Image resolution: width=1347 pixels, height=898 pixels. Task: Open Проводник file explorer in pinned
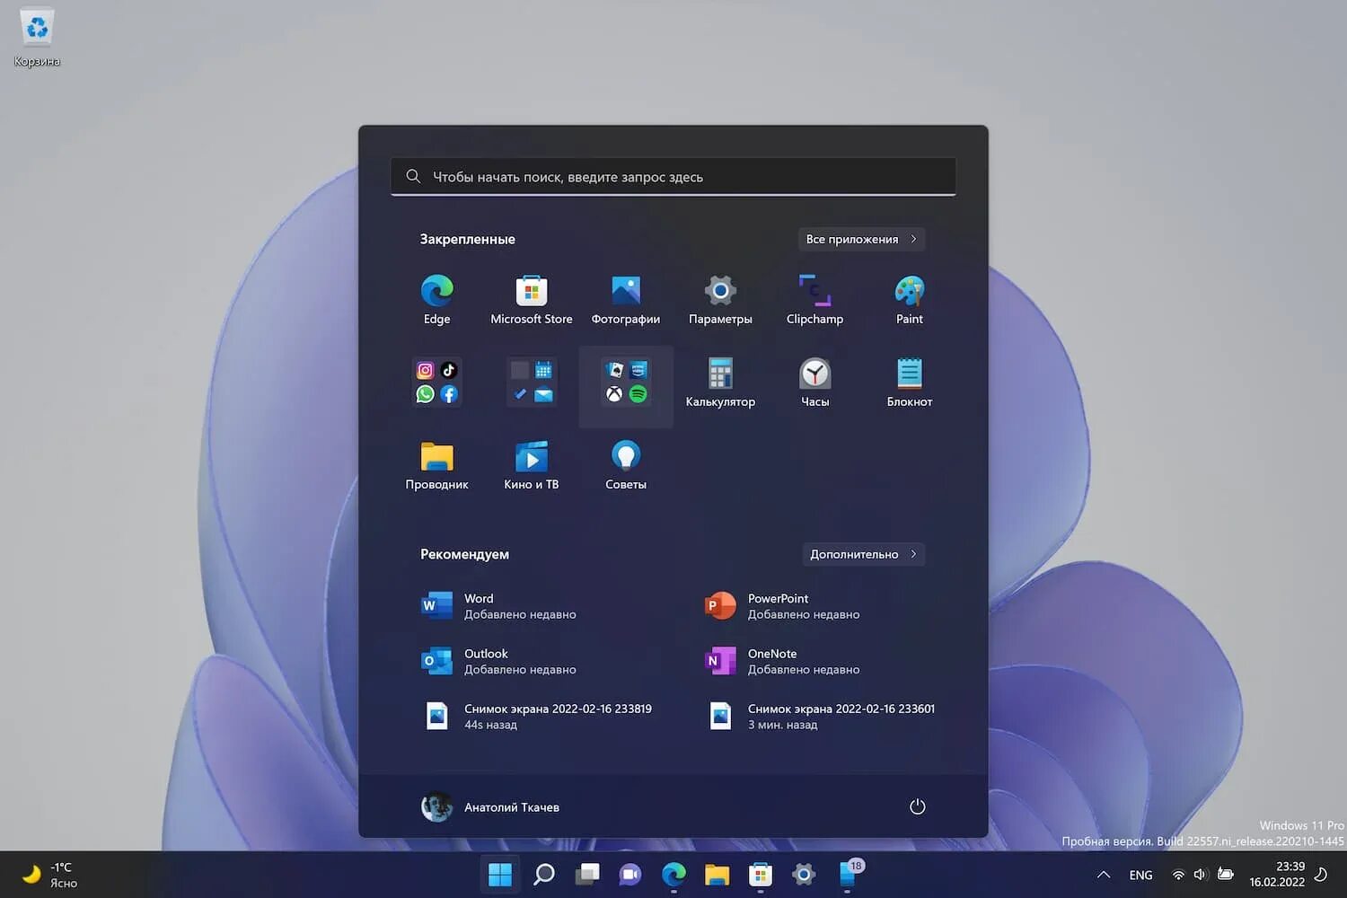tap(436, 465)
